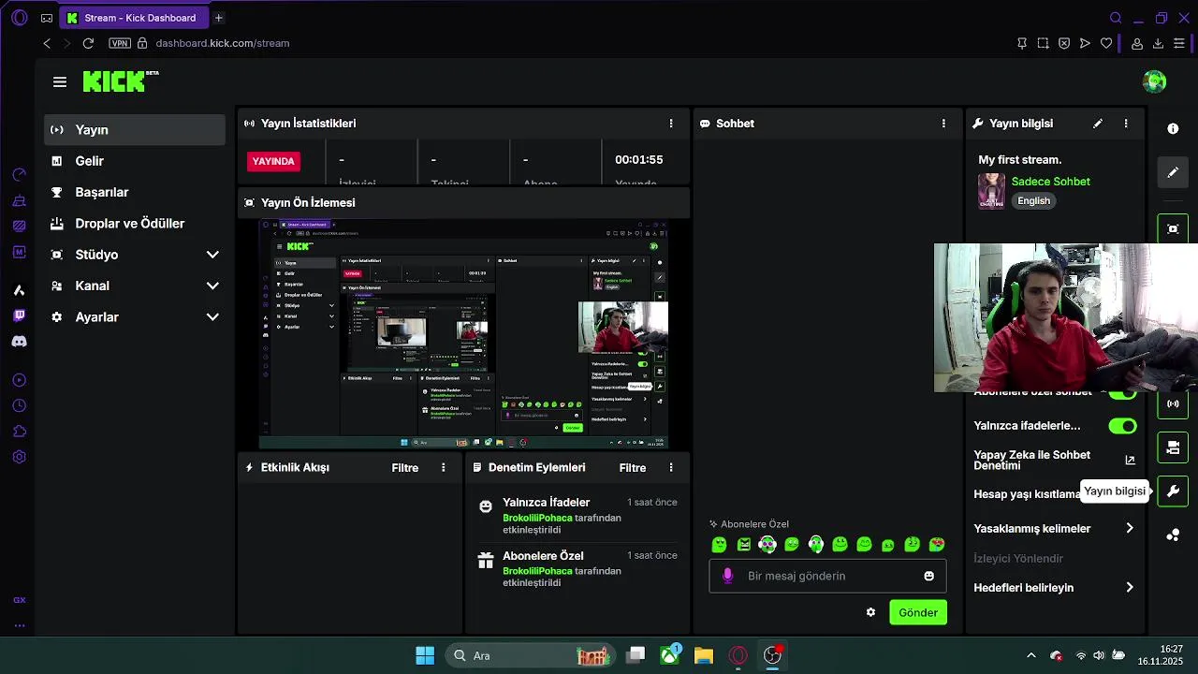Open Denetim Eylemleri panel three-dot menu

pos(670,467)
